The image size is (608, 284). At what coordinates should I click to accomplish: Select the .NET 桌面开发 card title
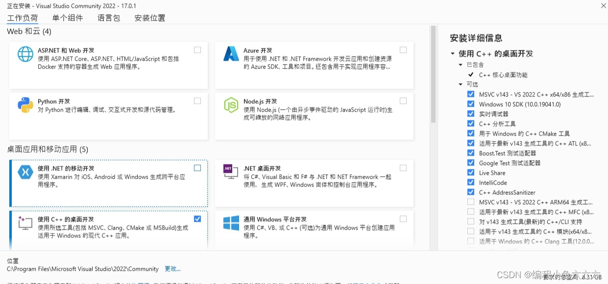[262, 168]
